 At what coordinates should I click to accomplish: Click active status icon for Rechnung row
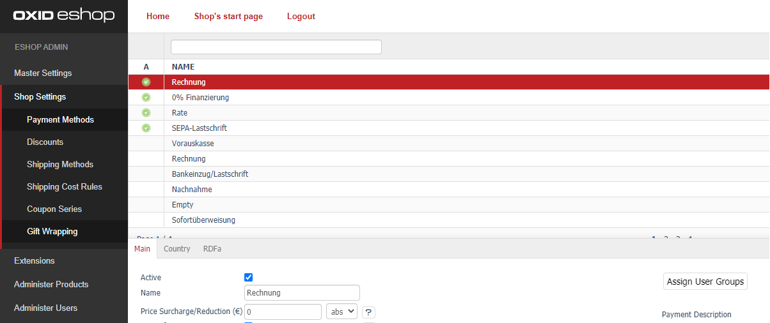[x=146, y=82]
